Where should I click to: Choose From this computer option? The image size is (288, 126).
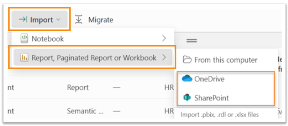(x=226, y=60)
